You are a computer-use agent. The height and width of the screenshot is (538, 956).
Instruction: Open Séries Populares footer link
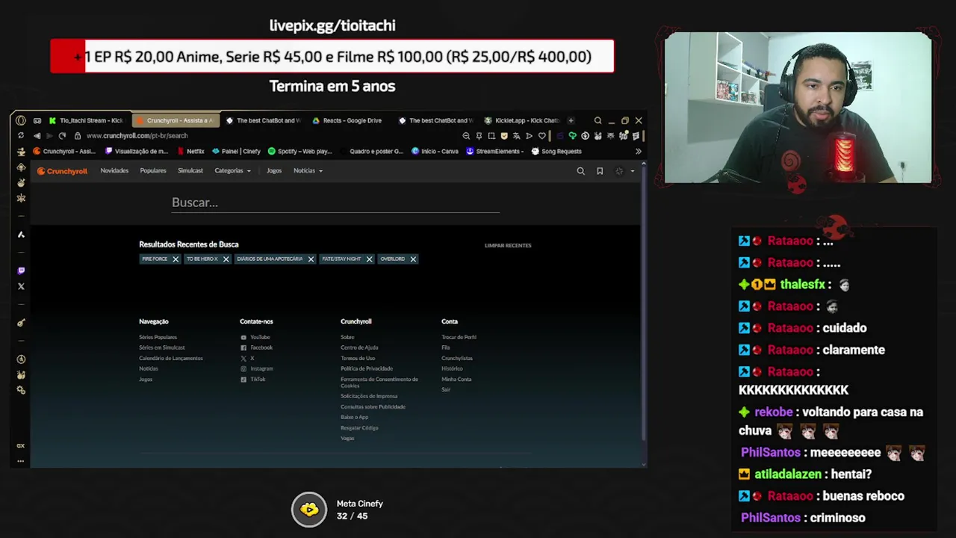158,337
